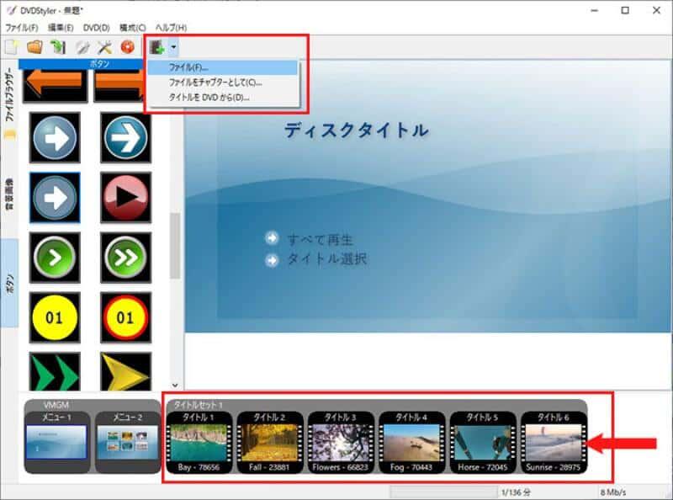Click the Add file filmstrip icon
This screenshot has height=500, width=673.
156,47
